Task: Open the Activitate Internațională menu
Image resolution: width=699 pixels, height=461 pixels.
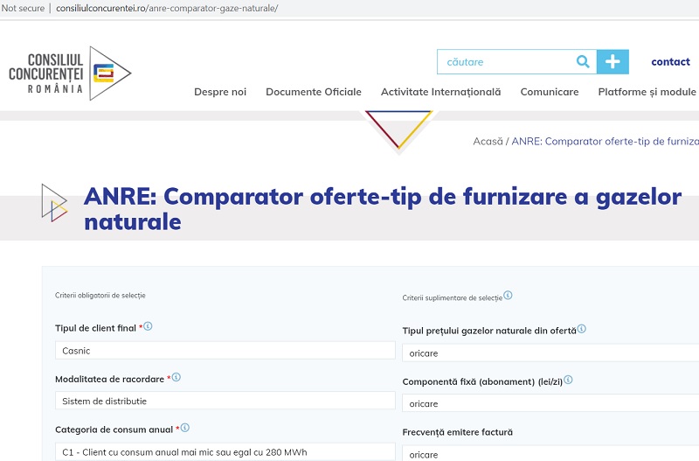Action: pos(441,92)
